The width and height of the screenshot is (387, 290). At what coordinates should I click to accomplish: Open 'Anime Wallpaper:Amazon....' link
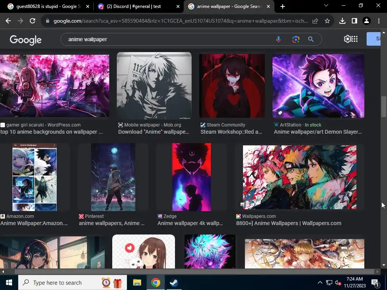coord(34,223)
